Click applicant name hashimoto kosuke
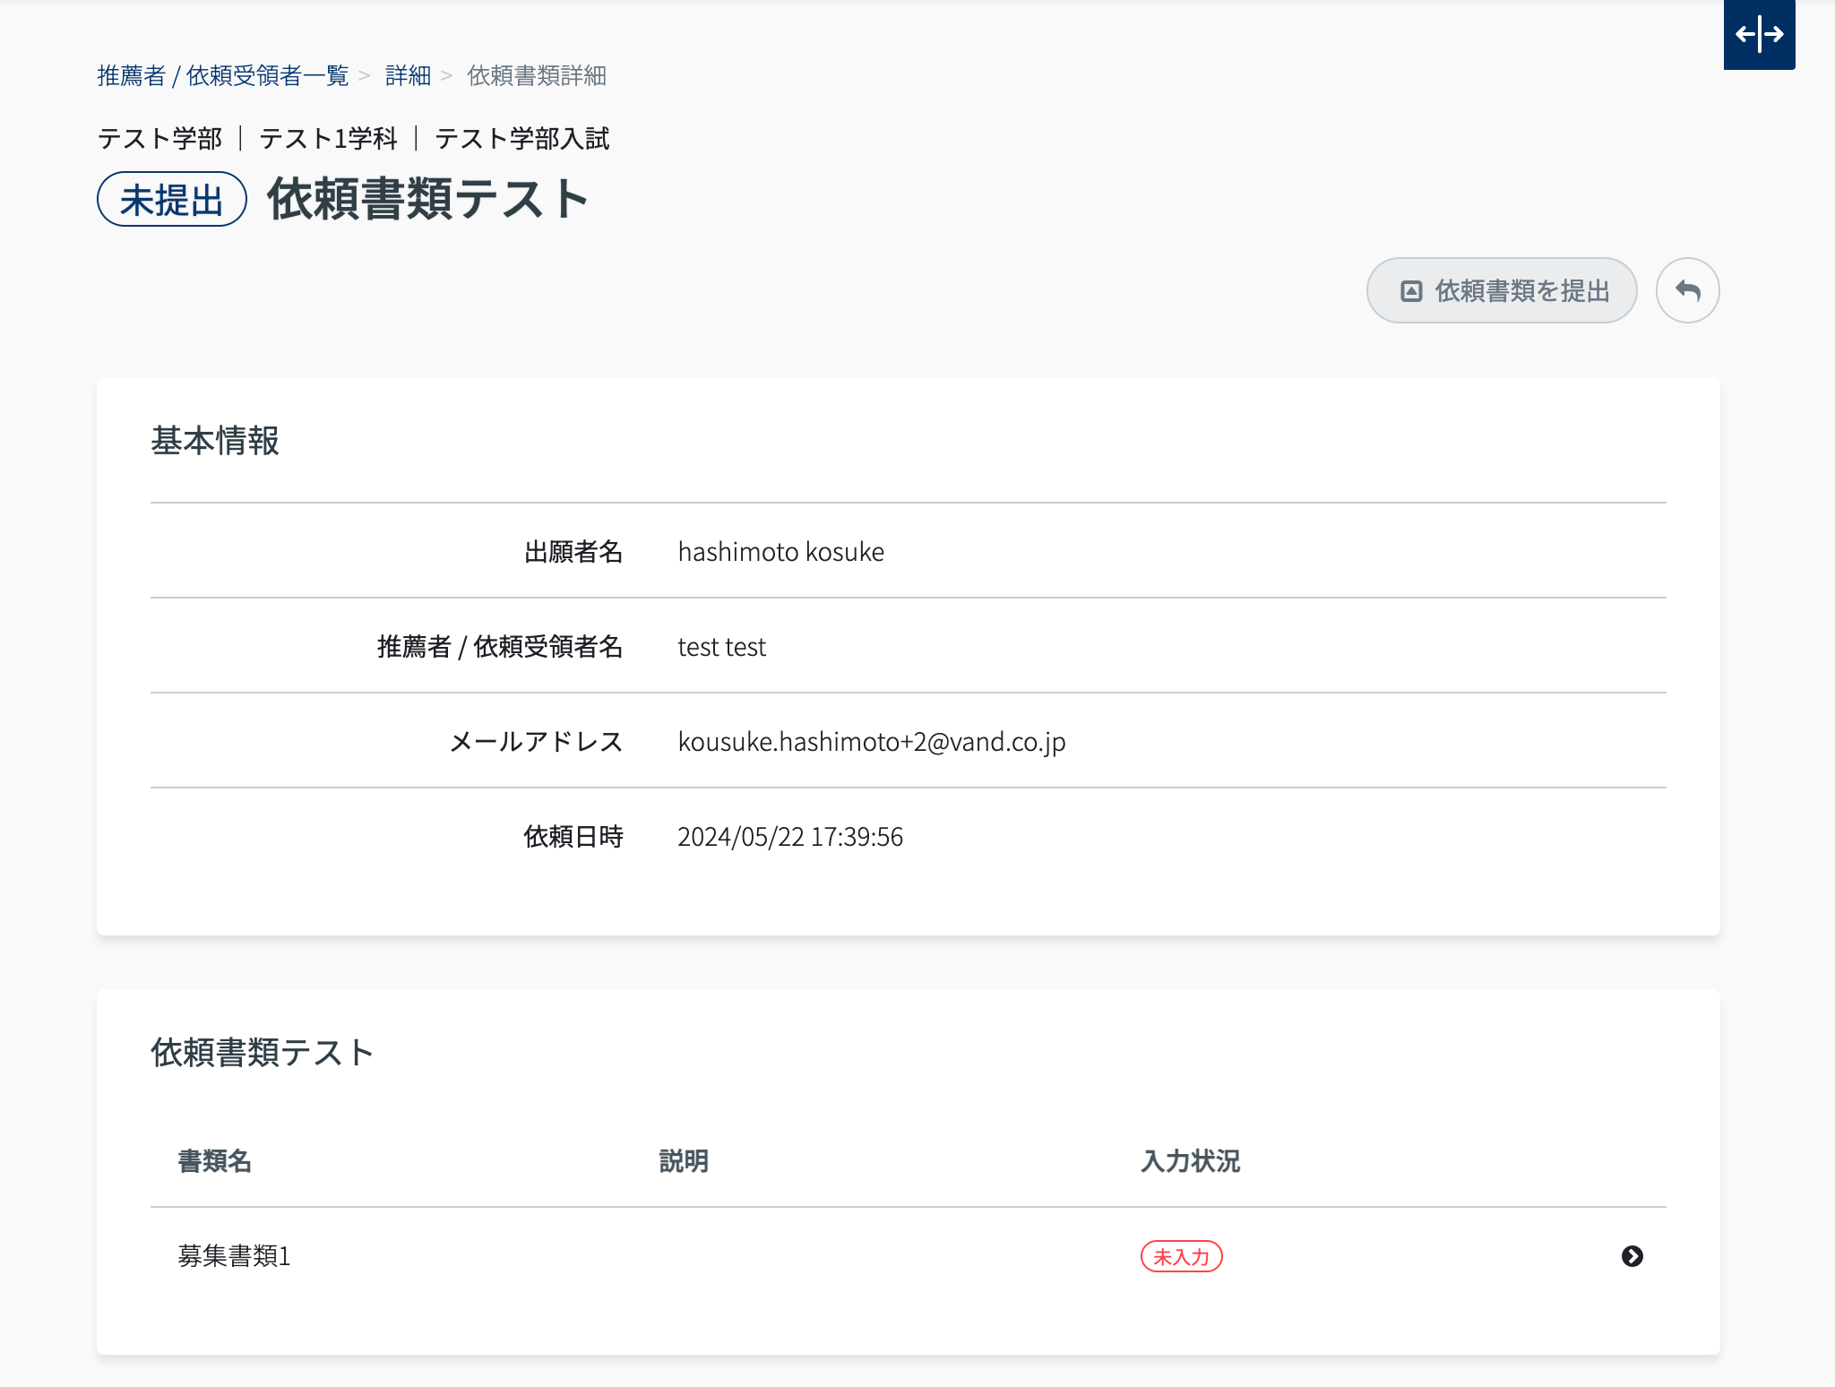Viewport: 1835px width, 1387px height. tap(780, 552)
